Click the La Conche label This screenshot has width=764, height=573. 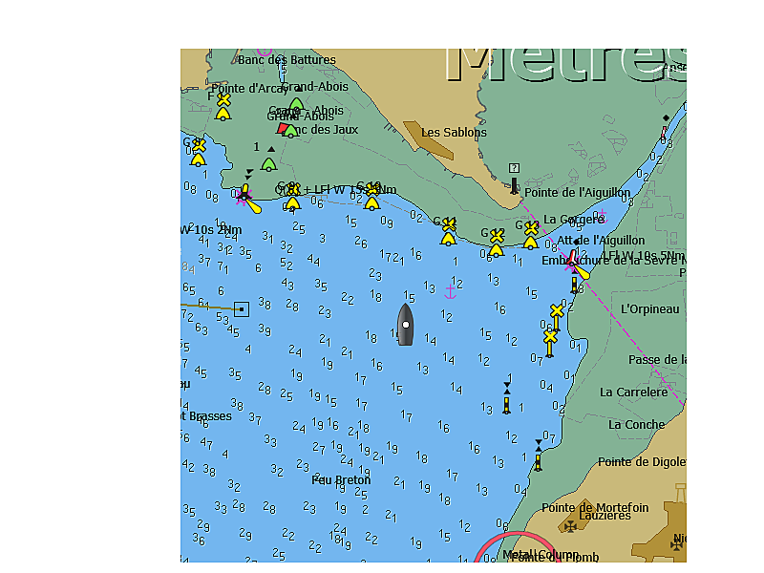click(x=636, y=425)
